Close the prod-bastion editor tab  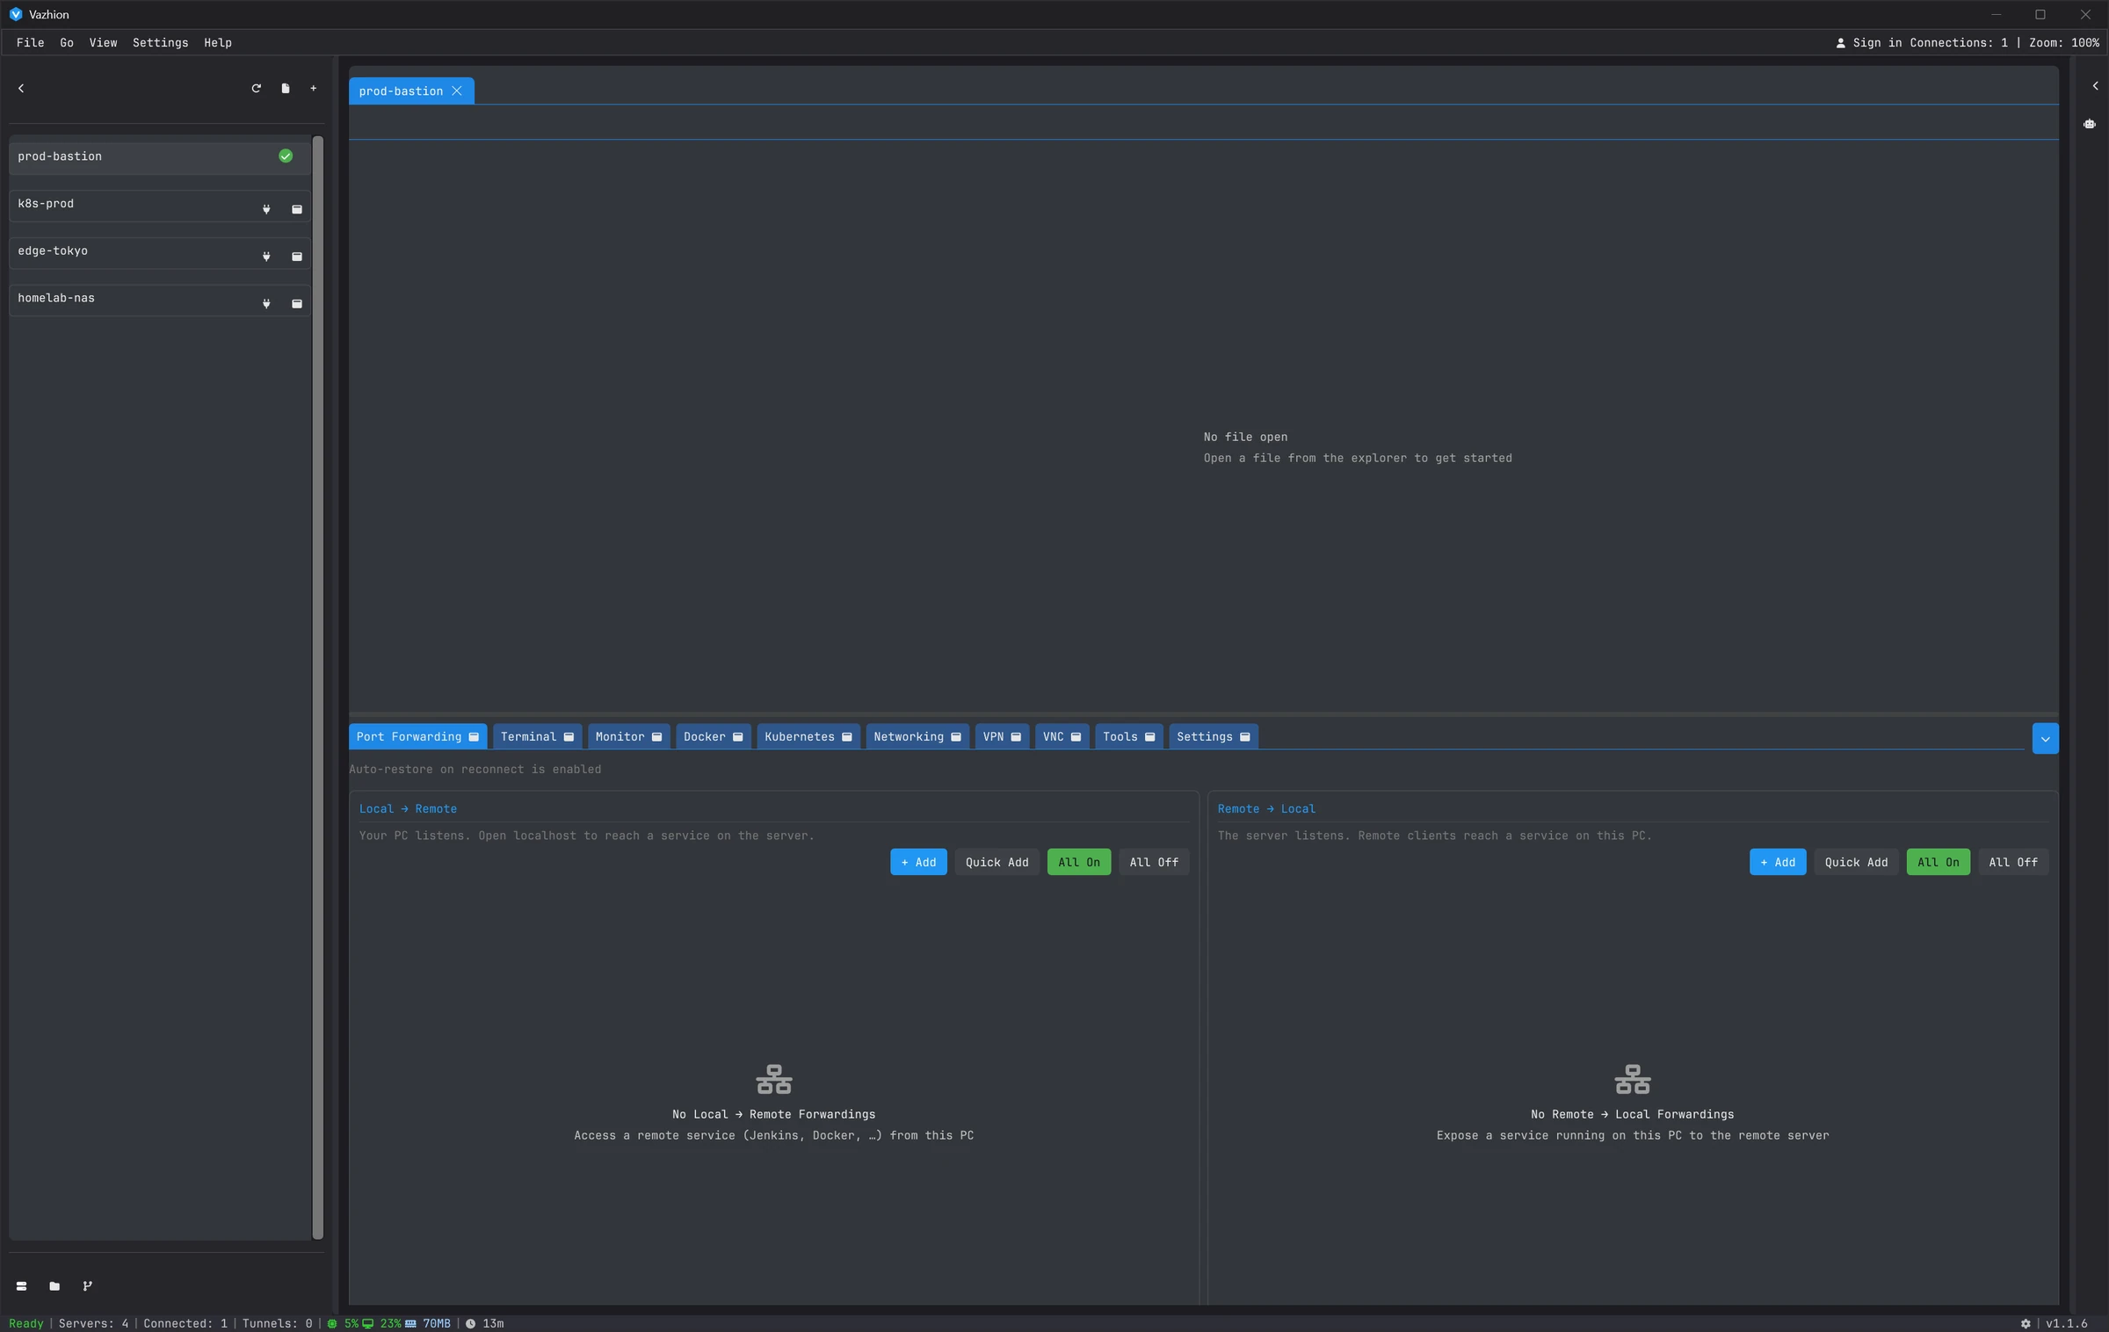[457, 90]
